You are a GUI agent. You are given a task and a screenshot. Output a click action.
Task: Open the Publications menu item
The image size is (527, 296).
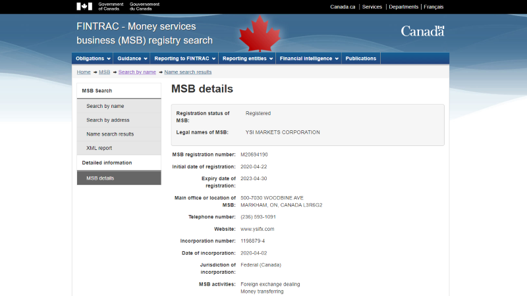click(x=360, y=59)
